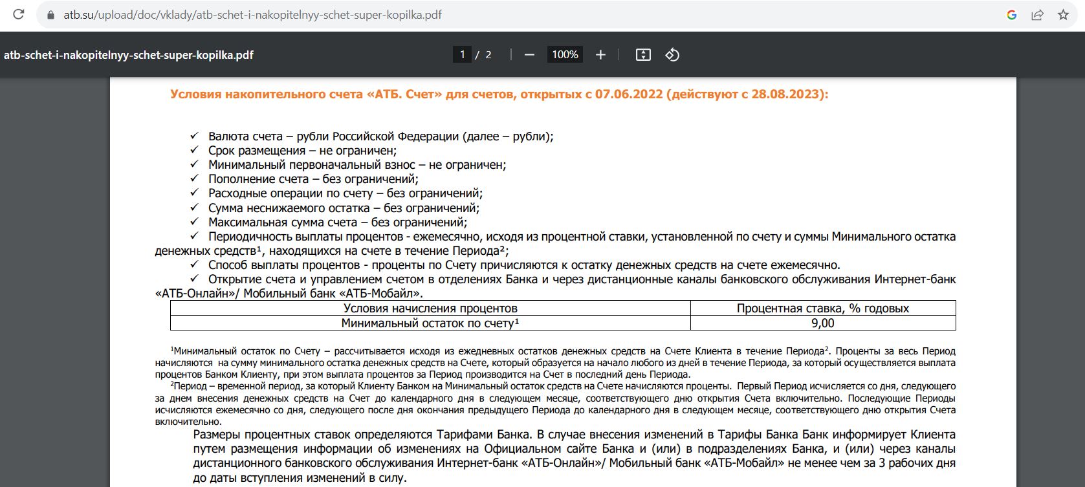Click paragraph 'Размеры процентных ставок определяются Тарифами Банка'
Viewport: 1085px width, 487px height.
[x=574, y=456]
